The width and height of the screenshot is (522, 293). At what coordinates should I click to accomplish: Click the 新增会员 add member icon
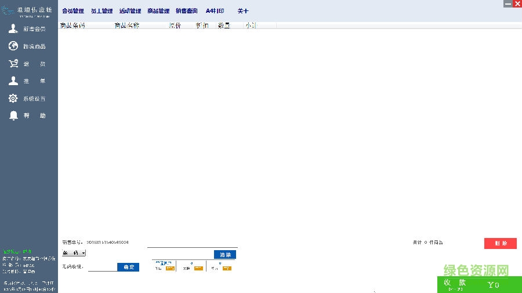[13, 29]
